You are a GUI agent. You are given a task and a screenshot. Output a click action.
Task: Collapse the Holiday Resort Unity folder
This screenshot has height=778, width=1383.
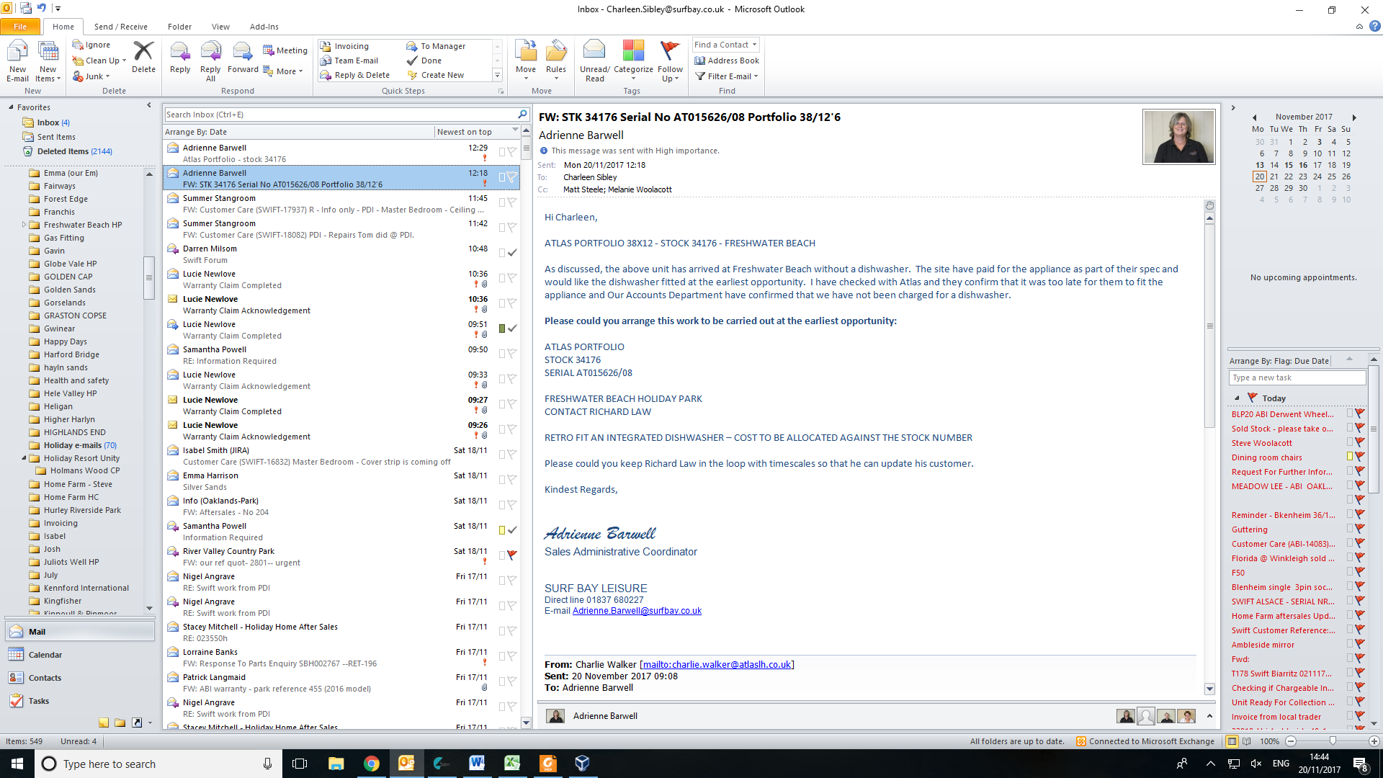point(24,458)
